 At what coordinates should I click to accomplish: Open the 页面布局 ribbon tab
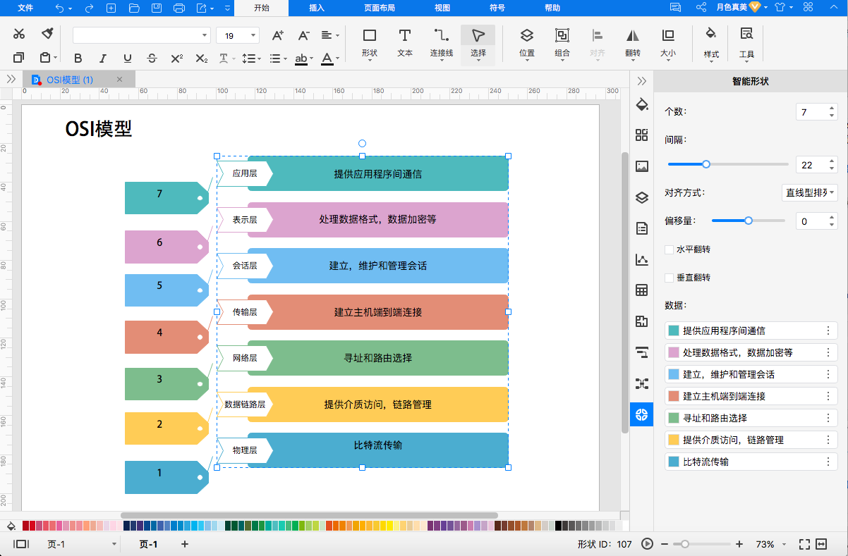tap(380, 8)
